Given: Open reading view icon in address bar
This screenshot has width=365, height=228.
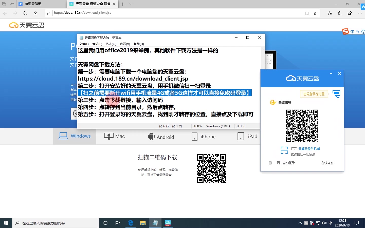Looking at the screenshot, I should 307,13.
